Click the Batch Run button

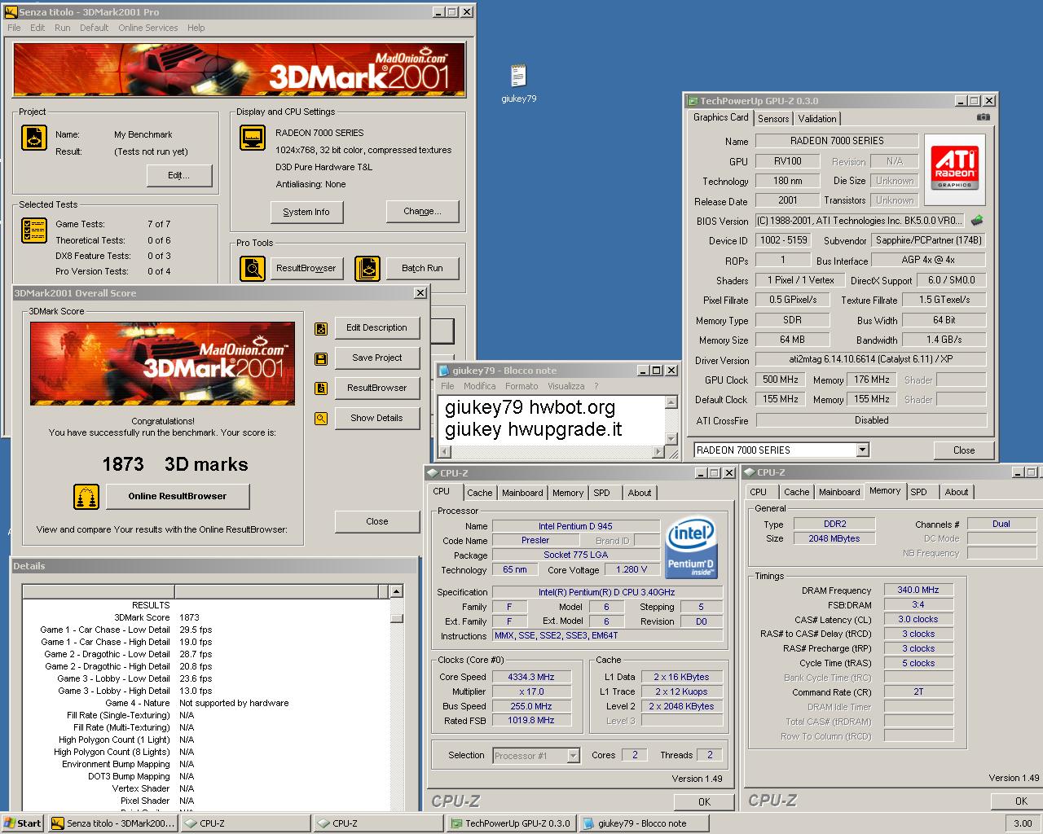[x=422, y=268]
